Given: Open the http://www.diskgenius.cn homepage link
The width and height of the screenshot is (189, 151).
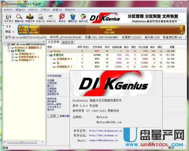Looking at the screenshot, I should tap(105, 131).
